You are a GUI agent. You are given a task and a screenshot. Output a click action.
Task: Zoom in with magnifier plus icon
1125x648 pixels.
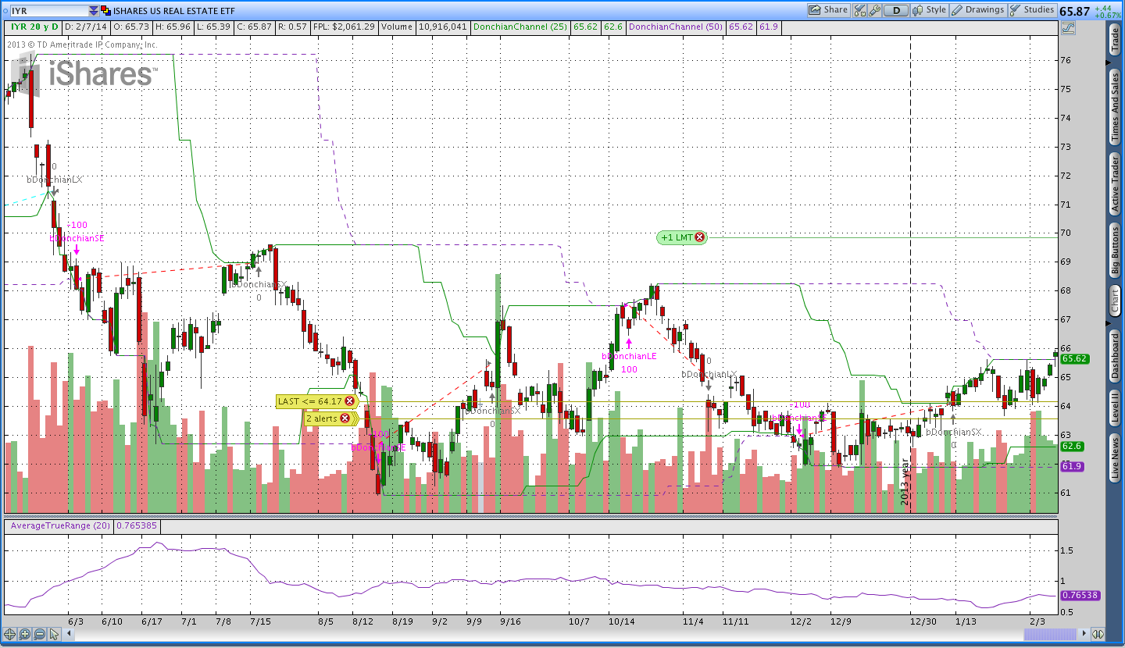point(25,635)
